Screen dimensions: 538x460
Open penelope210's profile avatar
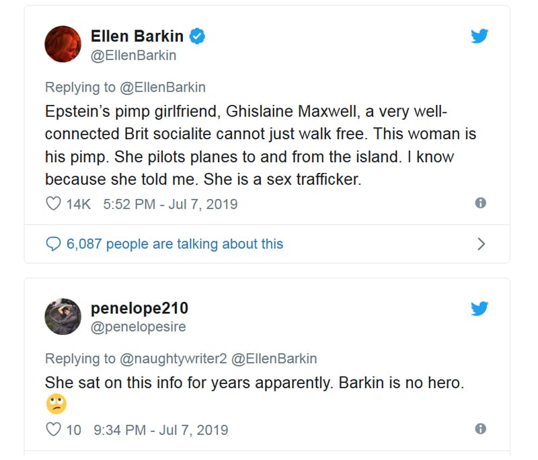coord(63,317)
